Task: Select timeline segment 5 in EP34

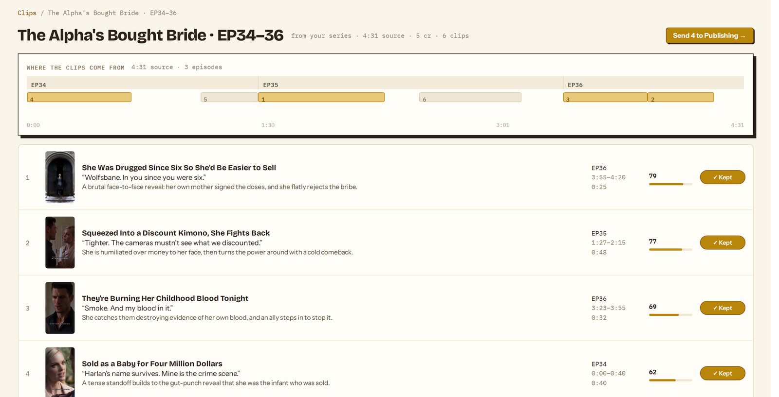Action: click(229, 97)
